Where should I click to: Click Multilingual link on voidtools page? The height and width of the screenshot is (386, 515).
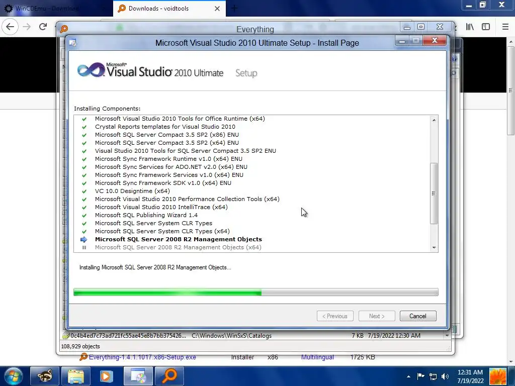pos(317,357)
